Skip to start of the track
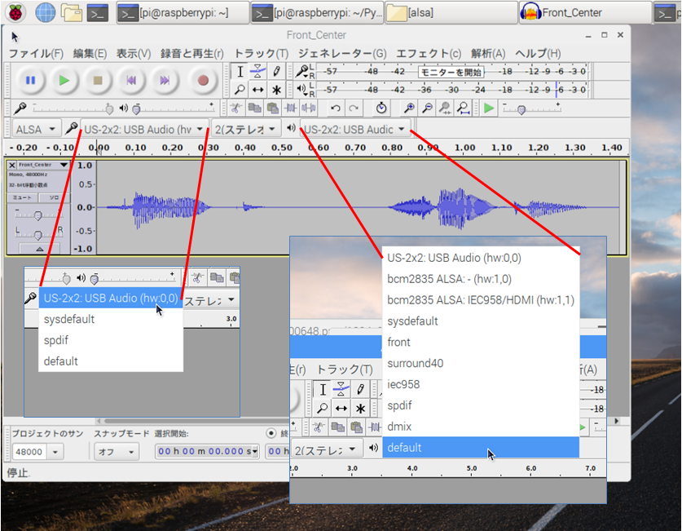Viewport: 682px width, 531px height. point(131,81)
